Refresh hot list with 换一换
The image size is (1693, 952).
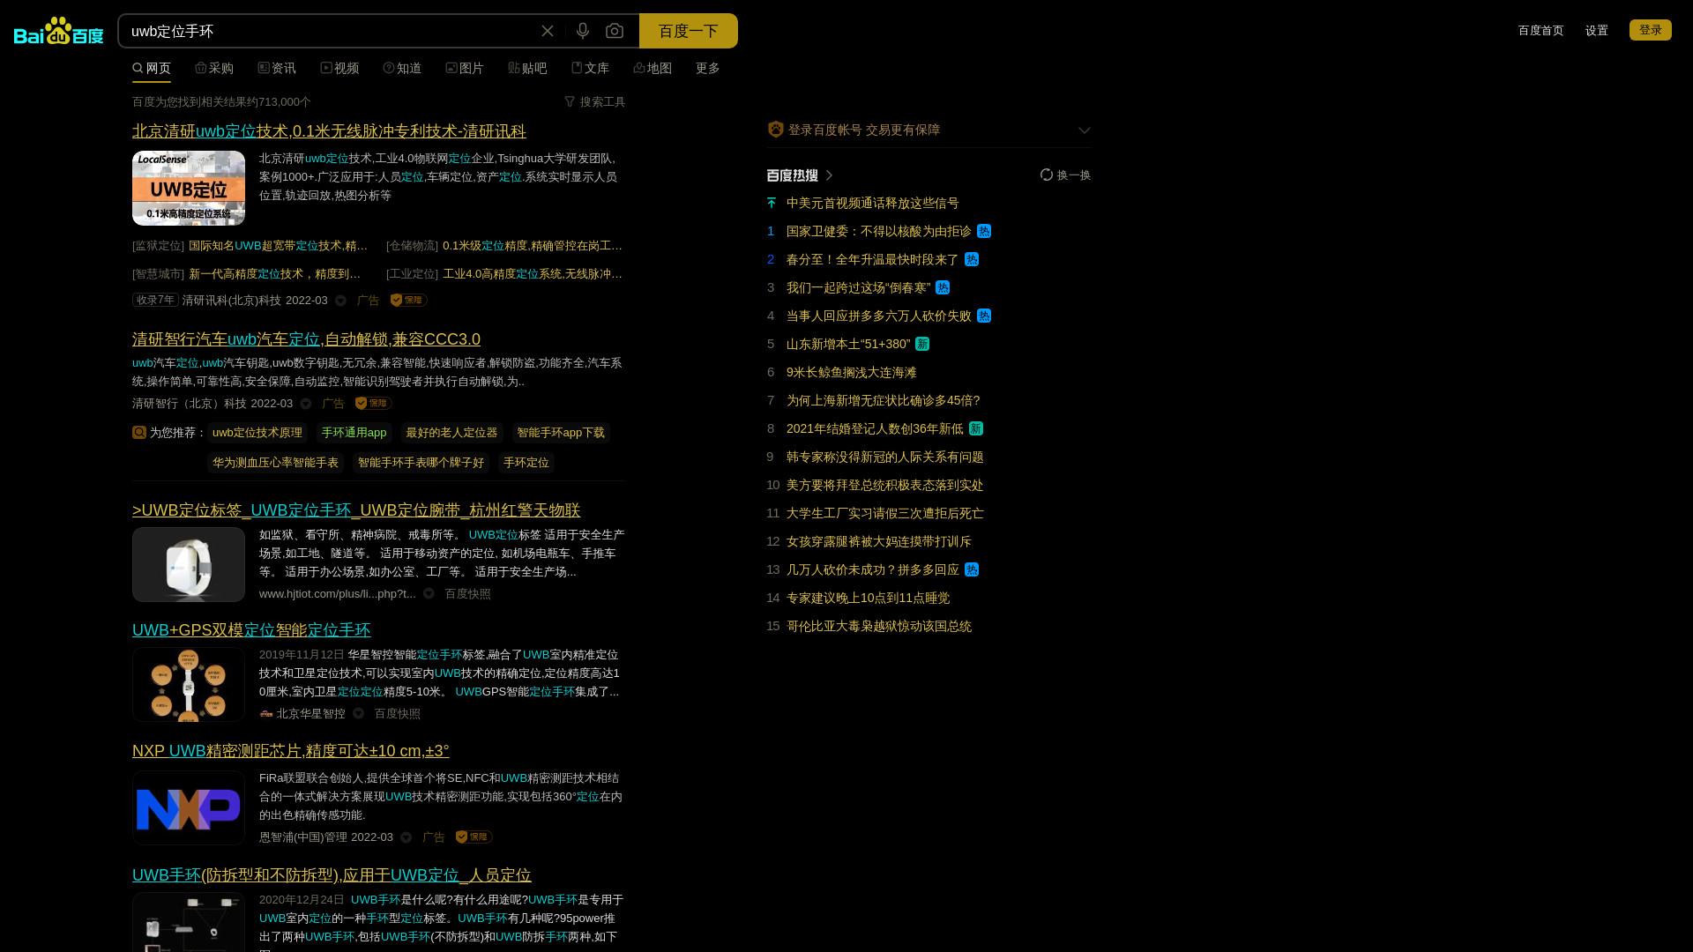[x=1066, y=175]
